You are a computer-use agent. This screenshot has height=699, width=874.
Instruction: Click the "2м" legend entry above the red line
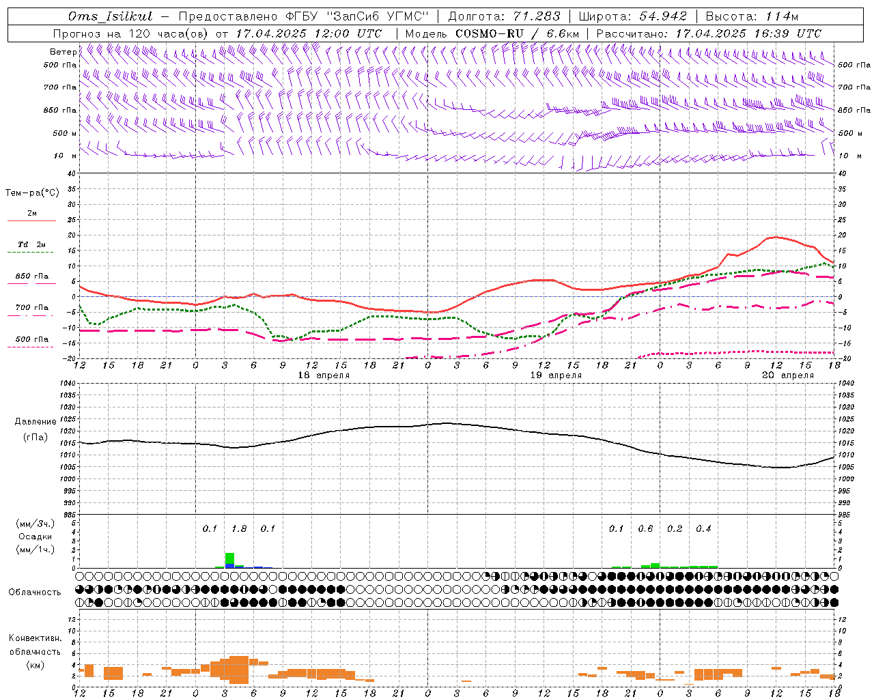pyautogui.click(x=32, y=213)
